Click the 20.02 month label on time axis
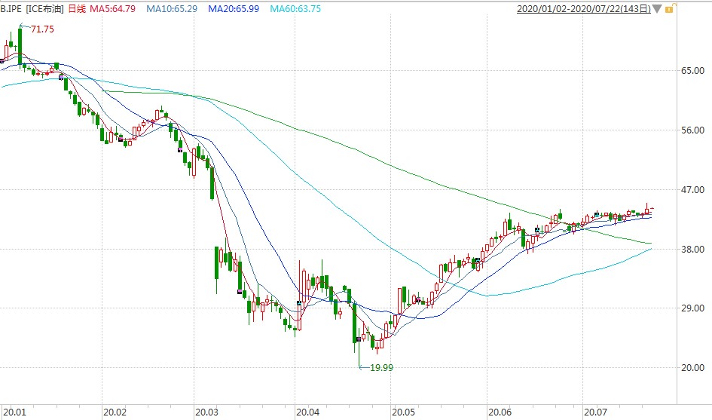This screenshot has height=420, width=712. click(115, 412)
